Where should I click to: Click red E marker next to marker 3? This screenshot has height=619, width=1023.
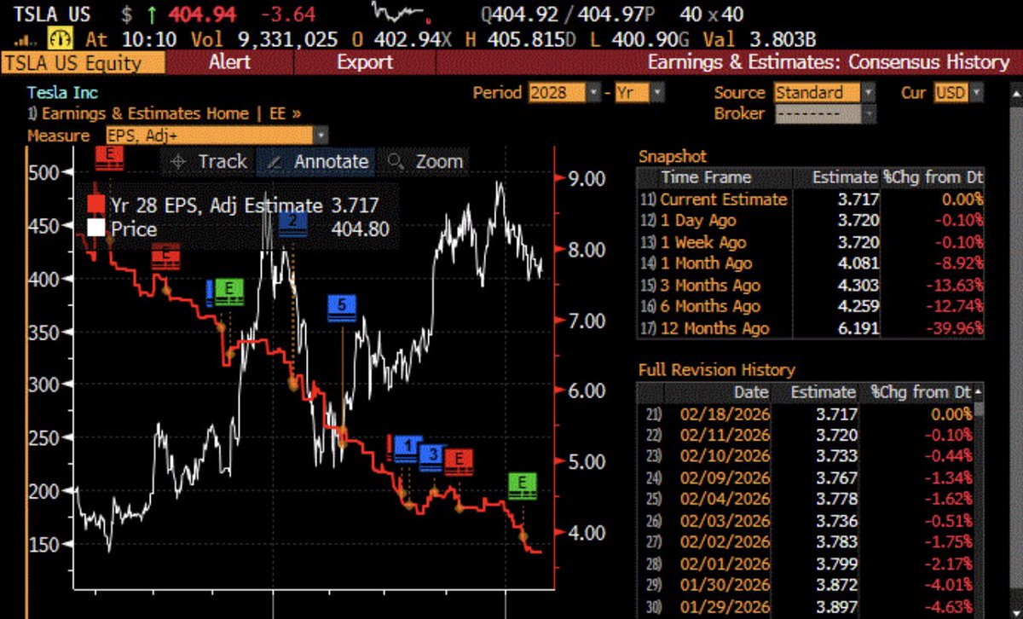pyautogui.click(x=459, y=461)
